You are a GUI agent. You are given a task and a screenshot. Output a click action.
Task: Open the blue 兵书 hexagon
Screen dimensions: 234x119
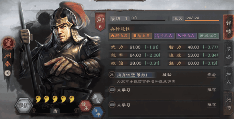97,112
